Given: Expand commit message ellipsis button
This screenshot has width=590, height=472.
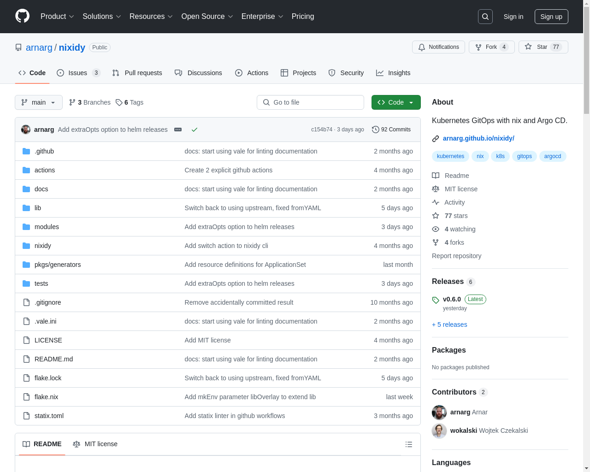Looking at the screenshot, I should tap(178, 130).
